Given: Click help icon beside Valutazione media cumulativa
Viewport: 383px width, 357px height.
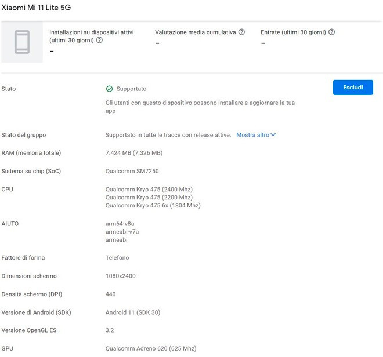Looking at the screenshot, I should pos(241,32).
